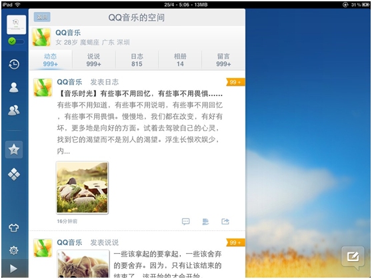This screenshot has width=372, height=279.
Task: Switch to the 日志 tab
Action: 137,60
